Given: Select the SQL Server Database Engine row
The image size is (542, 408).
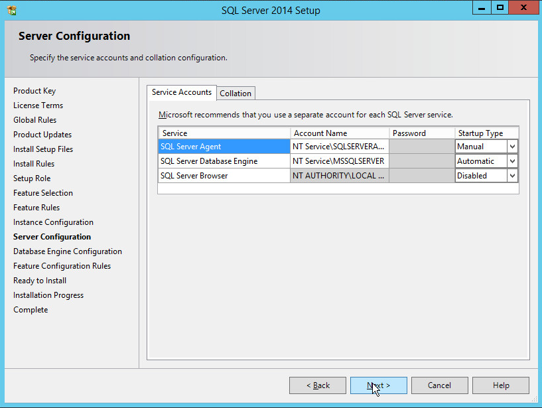Looking at the screenshot, I should 224,161.
